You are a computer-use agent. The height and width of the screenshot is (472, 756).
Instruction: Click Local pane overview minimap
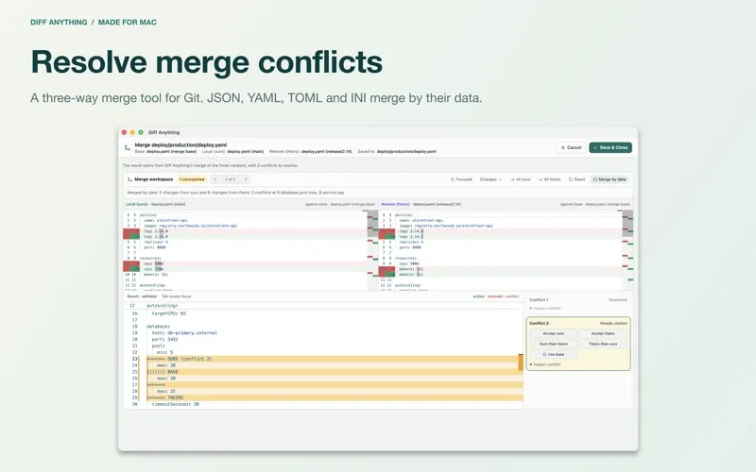point(372,249)
